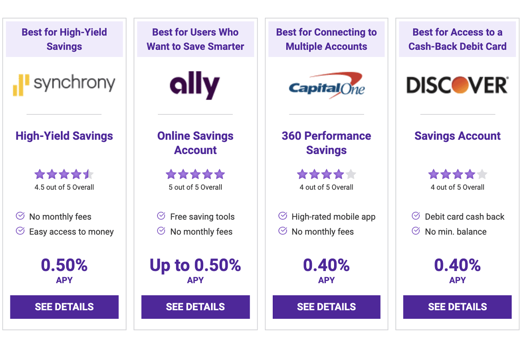Image resolution: width=522 pixels, height=348 pixels.
Task: Select the Best for High-Yield Savings banner
Action: point(64,39)
